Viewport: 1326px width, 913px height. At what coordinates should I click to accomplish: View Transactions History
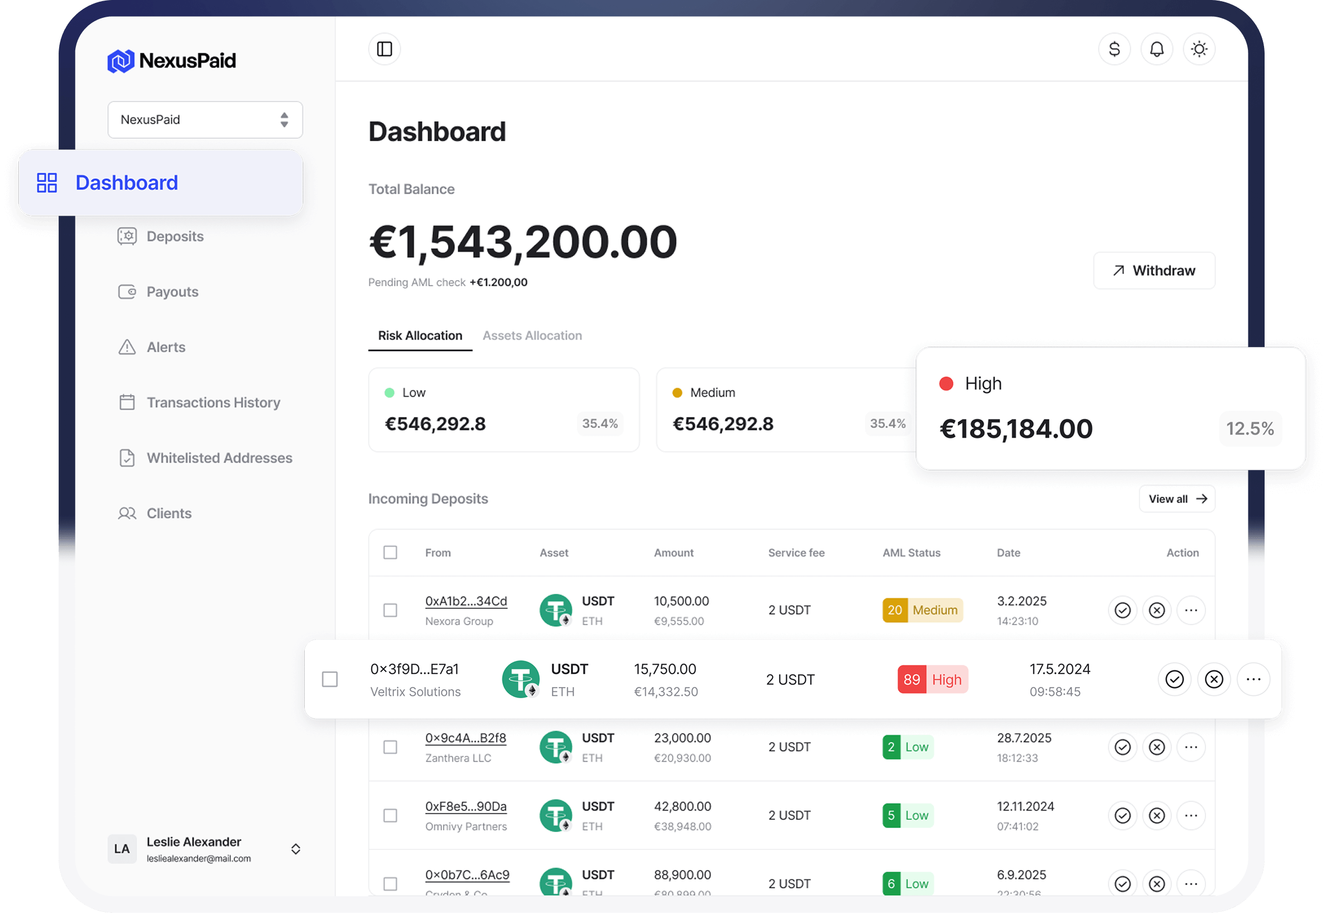click(213, 402)
